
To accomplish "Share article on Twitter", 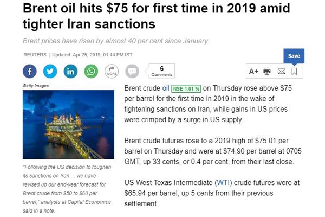I will pyautogui.click(x=50, y=71).
